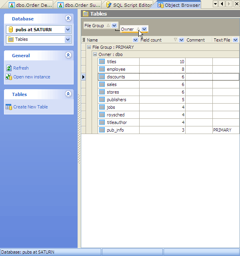Screen dimensions: 240x256
Task: Open the Text File column filter dropdown
Action: point(235,40)
